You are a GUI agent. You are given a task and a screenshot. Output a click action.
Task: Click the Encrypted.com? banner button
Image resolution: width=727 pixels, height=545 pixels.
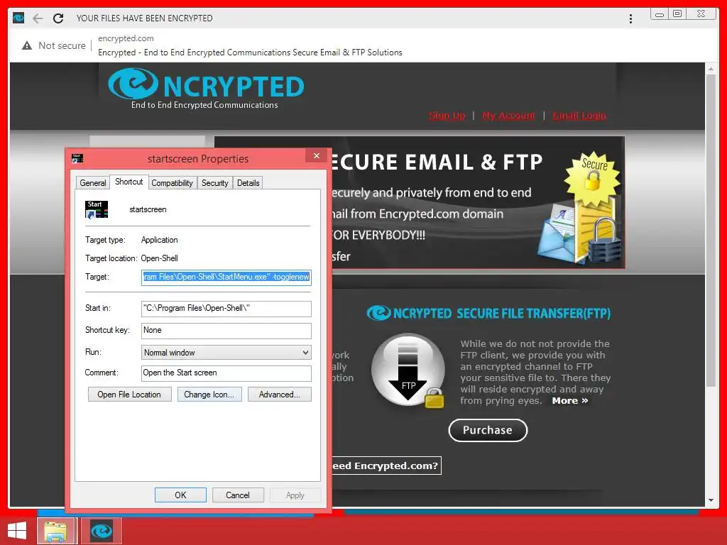pos(386,466)
